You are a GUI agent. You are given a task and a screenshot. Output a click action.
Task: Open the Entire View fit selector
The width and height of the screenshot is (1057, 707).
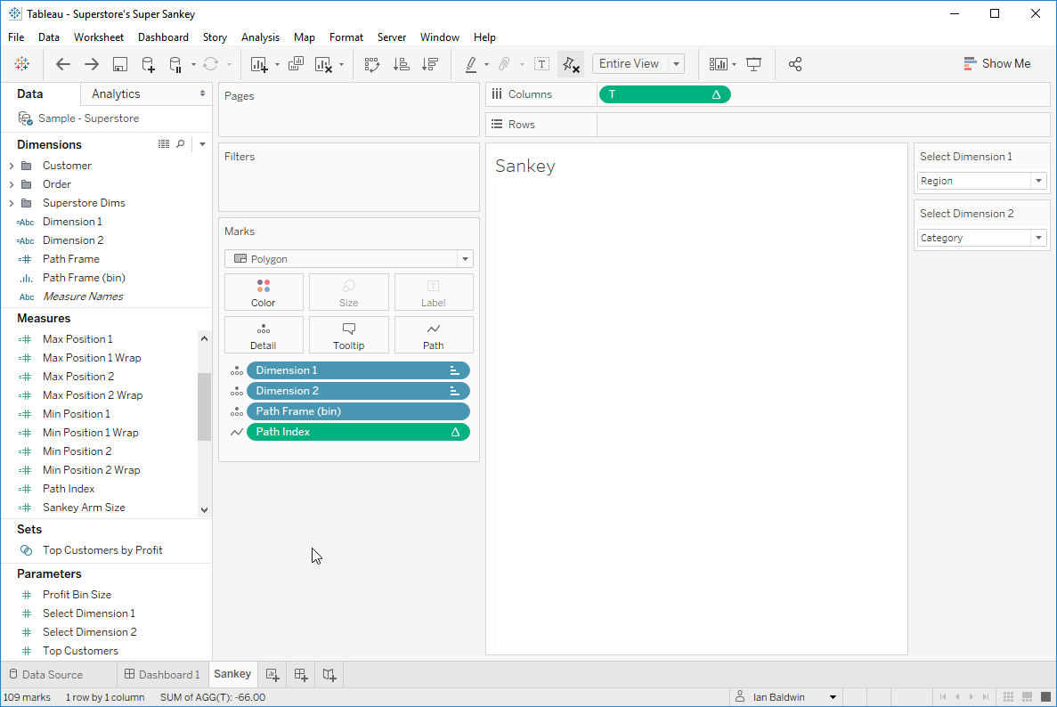(x=638, y=63)
